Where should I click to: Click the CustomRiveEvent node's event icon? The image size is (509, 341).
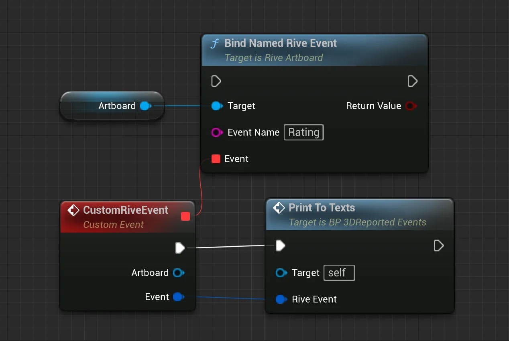(73, 210)
